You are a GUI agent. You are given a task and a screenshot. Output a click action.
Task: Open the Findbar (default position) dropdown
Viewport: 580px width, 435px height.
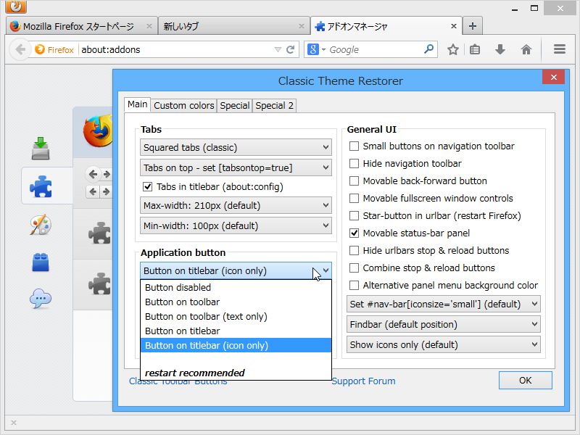444,324
